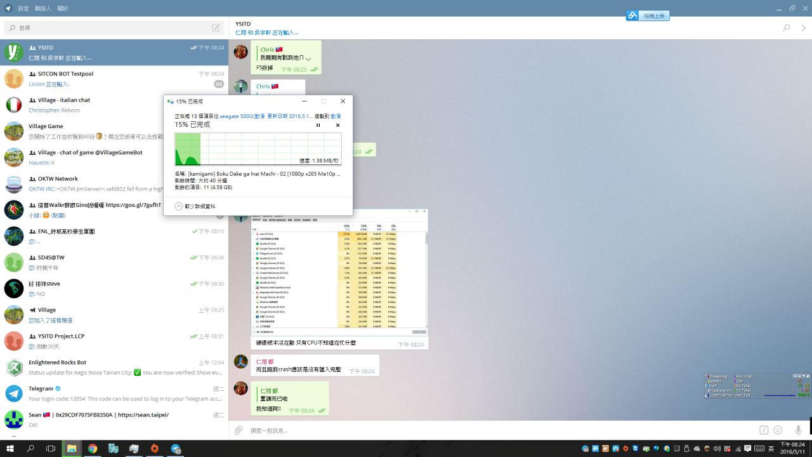Open the 動漫 destination folder link

tap(336, 116)
